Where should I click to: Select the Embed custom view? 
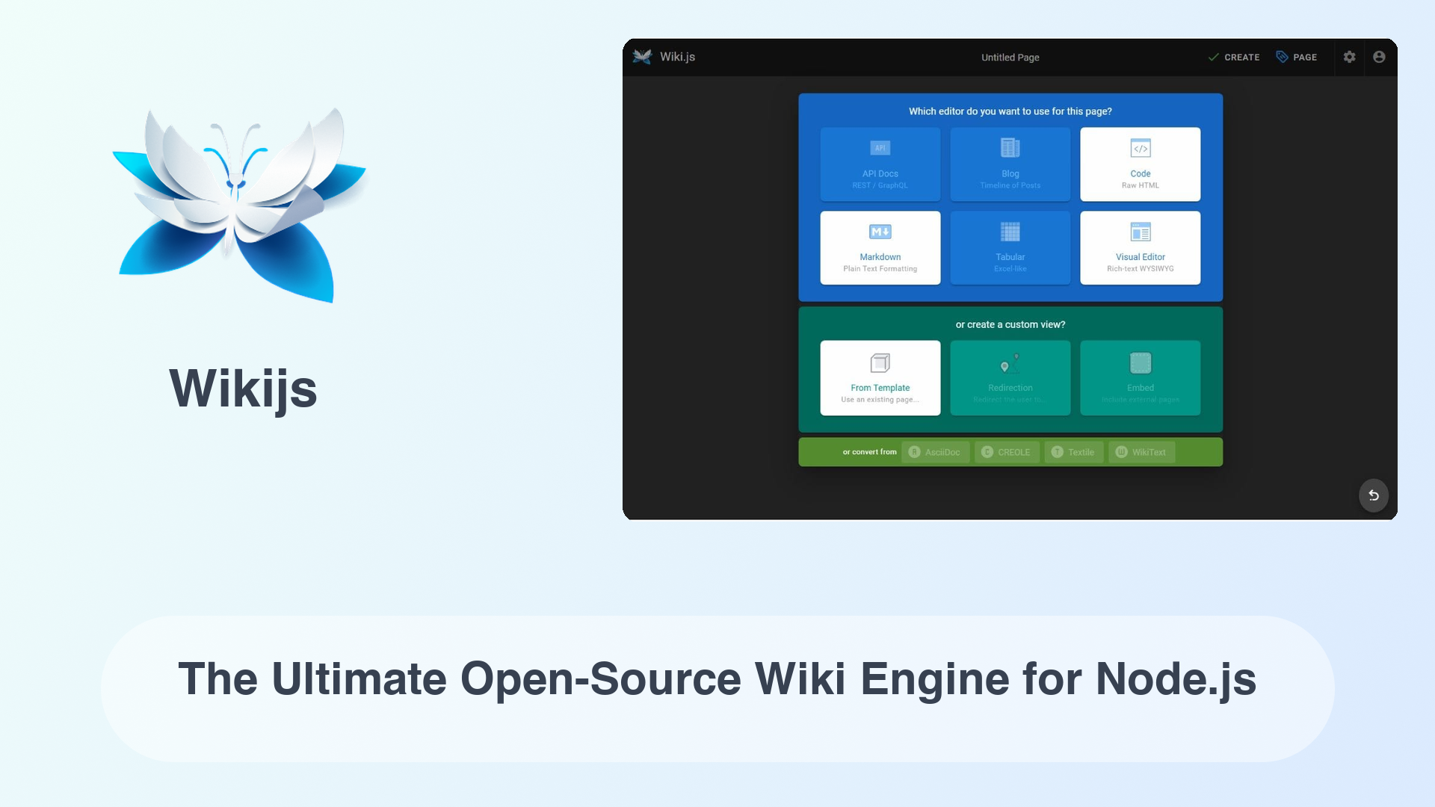click(x=1141, y=377)
